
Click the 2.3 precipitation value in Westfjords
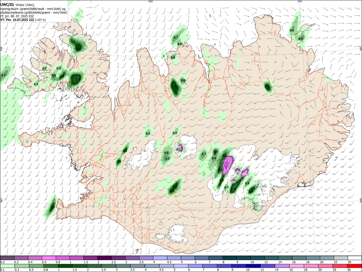[78, 80]
